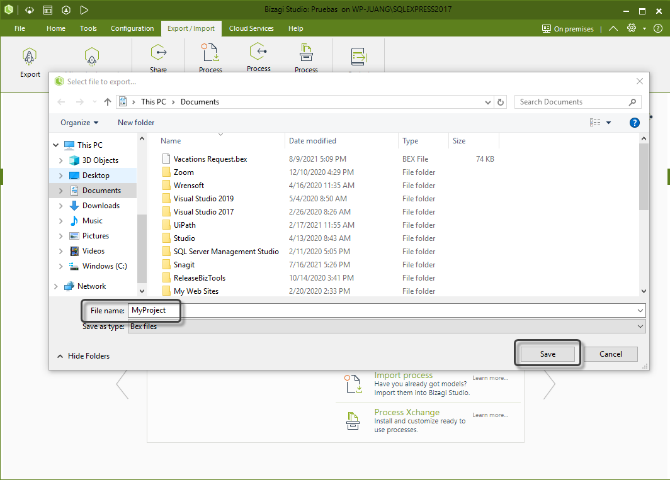Viewport: 670px width, 480px height.
Task: Click the Process import document icon
Action: point(210,53)
